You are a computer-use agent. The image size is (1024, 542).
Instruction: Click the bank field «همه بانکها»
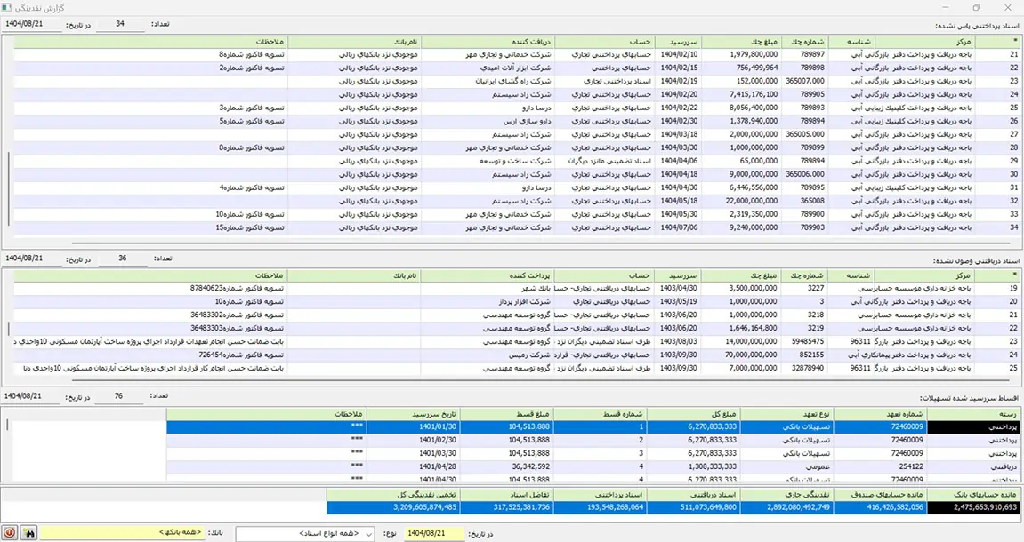tap(124, 533)
